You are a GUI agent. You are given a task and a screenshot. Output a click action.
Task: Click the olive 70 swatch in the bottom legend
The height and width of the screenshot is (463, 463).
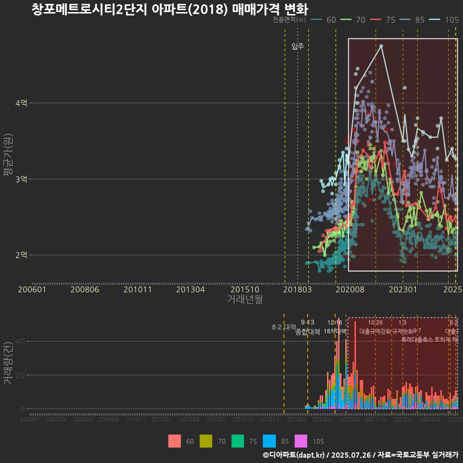pos(206,441)
